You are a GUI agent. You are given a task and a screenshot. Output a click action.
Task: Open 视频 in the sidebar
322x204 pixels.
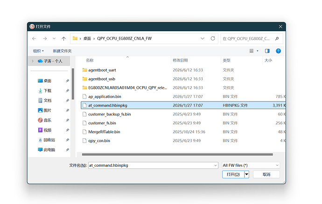click(44, 130)
